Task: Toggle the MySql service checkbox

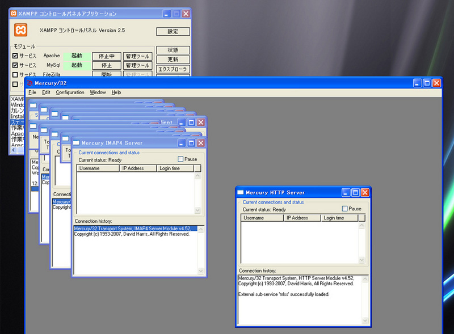Action: [15, 65]
